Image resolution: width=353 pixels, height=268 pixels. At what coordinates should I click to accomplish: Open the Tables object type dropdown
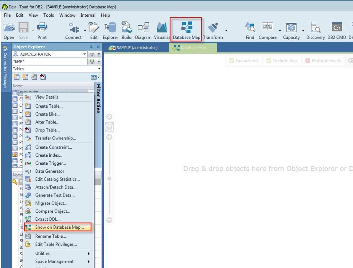pyautogui.click(x=99, y=69)
